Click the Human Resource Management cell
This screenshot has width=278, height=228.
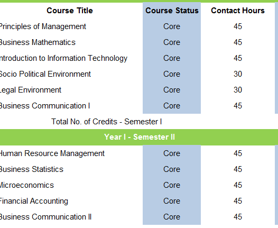tap(71, 153)
